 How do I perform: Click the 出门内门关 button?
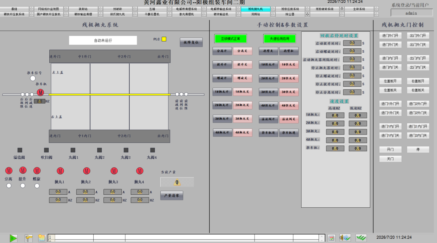(x=418, y=67)
